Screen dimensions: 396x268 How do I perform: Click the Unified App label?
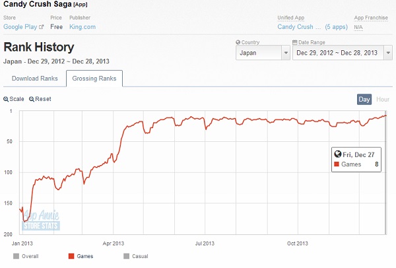click(x=291, y=18)
